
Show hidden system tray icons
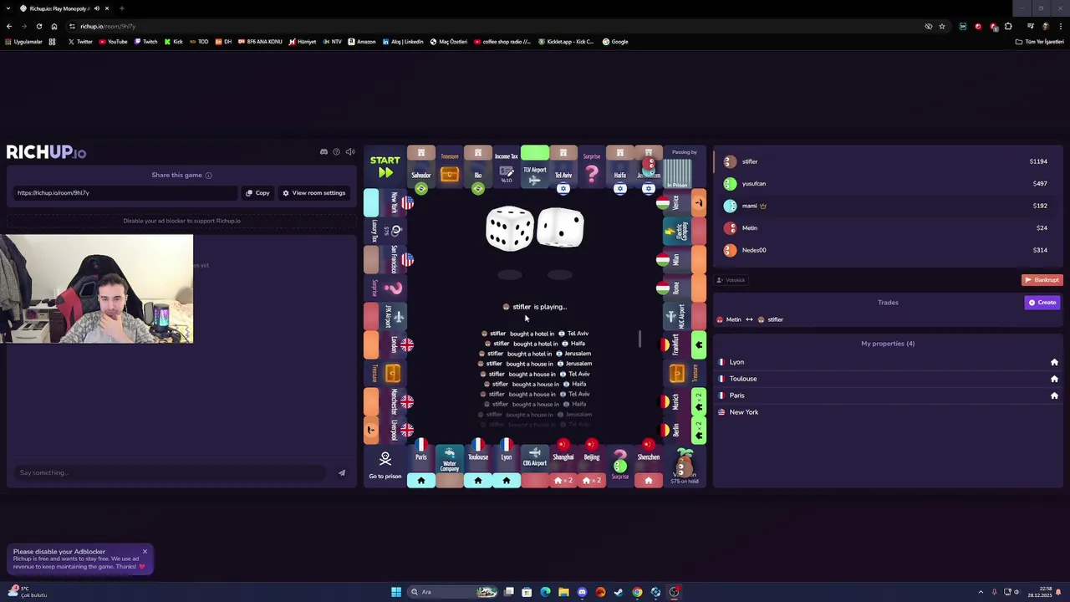981,592
